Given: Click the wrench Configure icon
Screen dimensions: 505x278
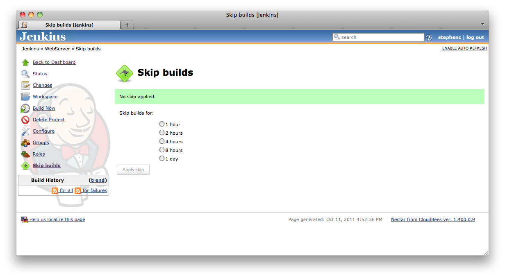Looking at the screenshot, I should point(25,131).
